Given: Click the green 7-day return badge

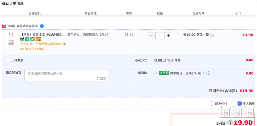Looking at the screenshot, I should (x=27, y=39).
